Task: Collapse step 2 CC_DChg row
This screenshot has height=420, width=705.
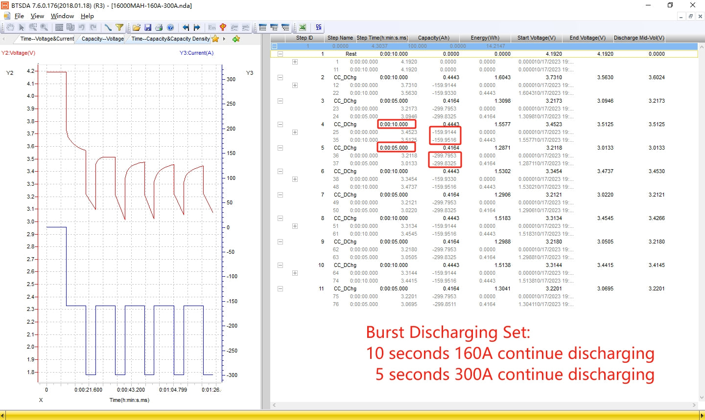Action: tap(280, 77)
